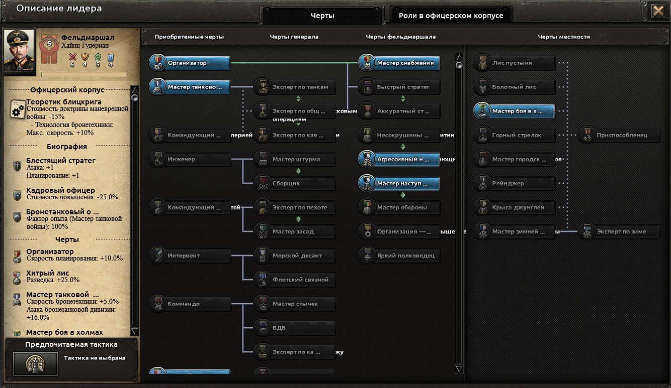Select the Мастер боя в х... terrain trait node
Screen dimensions: 671x388
coord(515,111)
